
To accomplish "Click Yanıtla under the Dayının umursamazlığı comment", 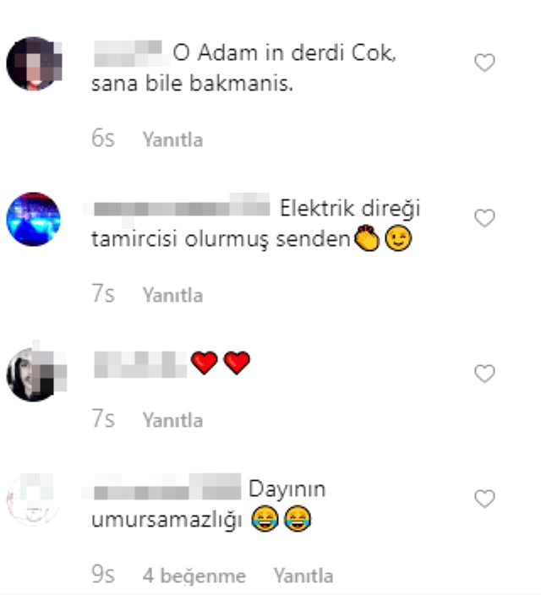I will (303, 576).
